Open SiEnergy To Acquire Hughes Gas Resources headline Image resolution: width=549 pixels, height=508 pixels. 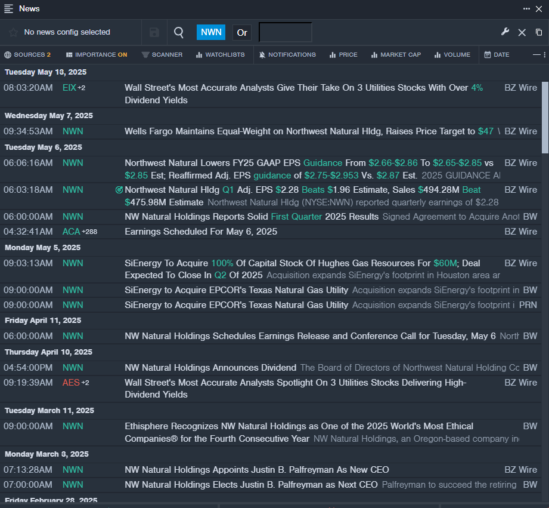tap(302, 269)
